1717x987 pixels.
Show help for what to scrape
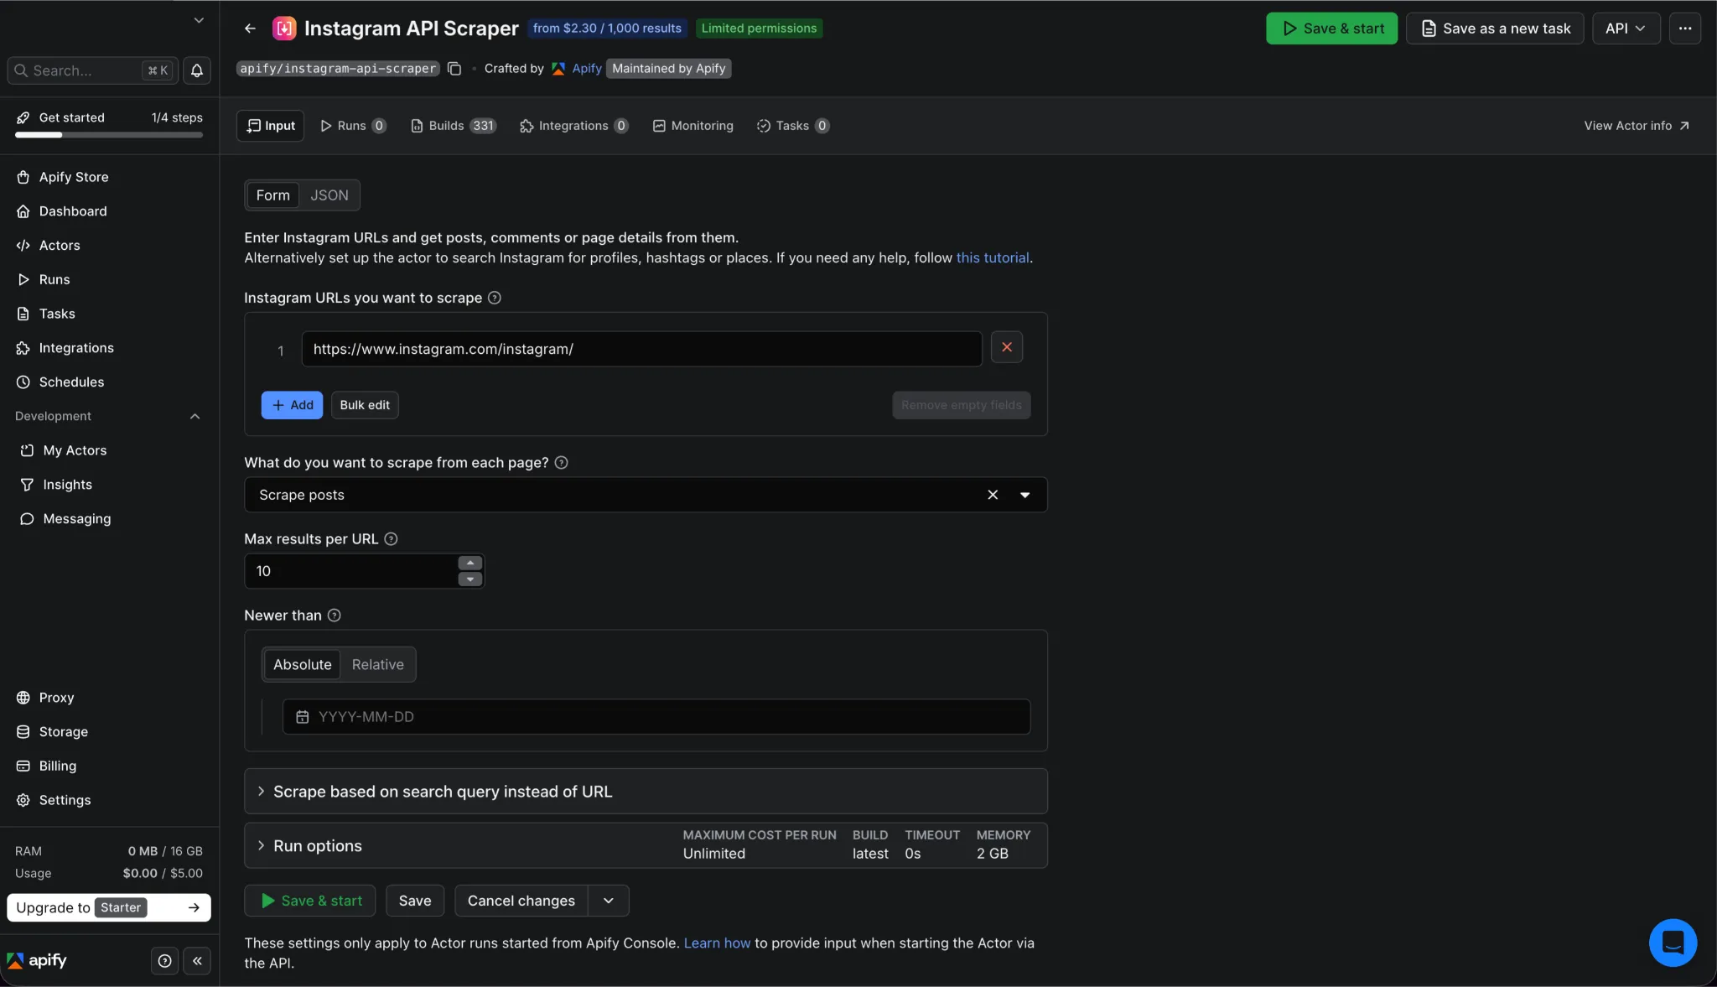562,462
